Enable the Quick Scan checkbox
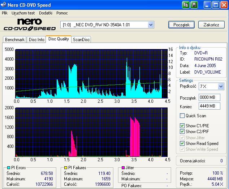This screenshot has width=229, height=189. (x=182, y=116)
